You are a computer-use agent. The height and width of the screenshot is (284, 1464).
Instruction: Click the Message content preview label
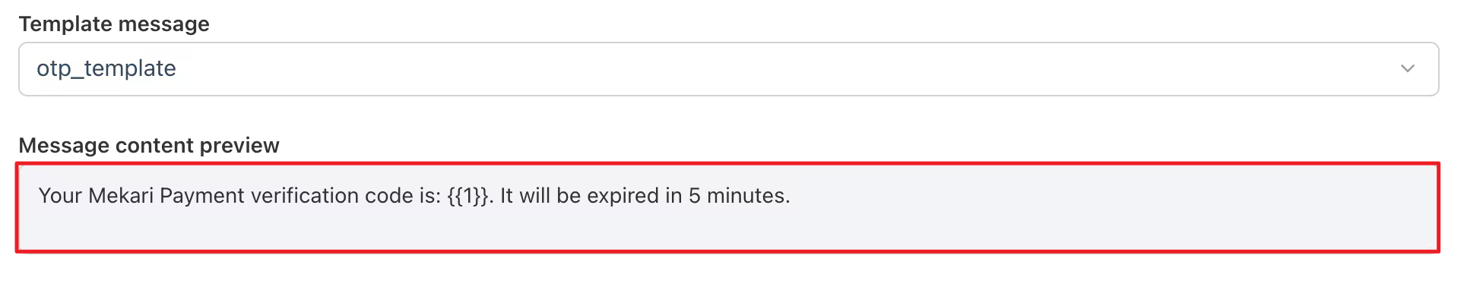point(149,145)
